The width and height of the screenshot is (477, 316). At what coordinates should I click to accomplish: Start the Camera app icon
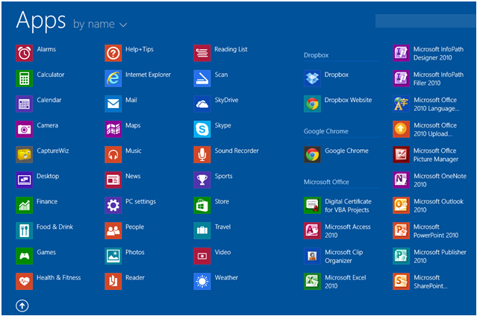pos(25,129)
